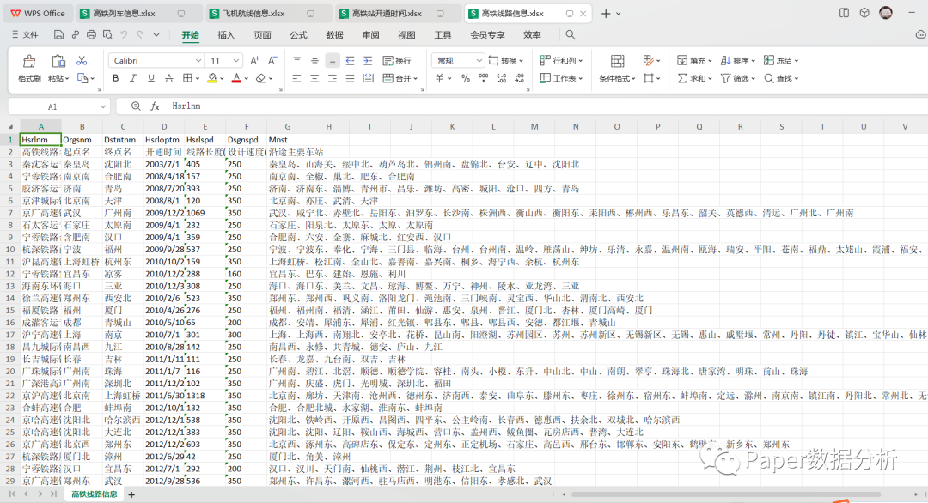The width and height of the screenshot is (928, 503).
Task: Click the currency yen icon
Action: (440, 78)
